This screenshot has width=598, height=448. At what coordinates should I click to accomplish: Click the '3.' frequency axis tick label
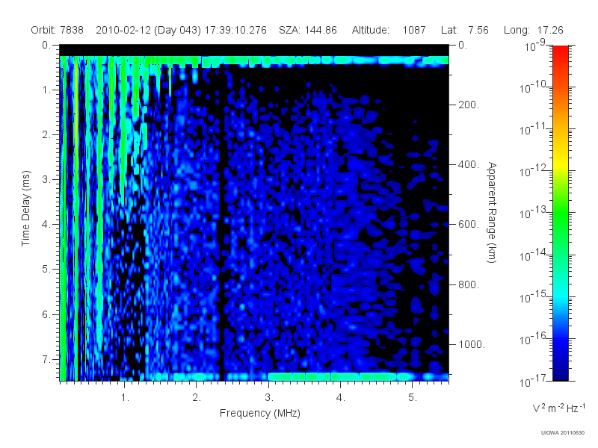[269, 398]
